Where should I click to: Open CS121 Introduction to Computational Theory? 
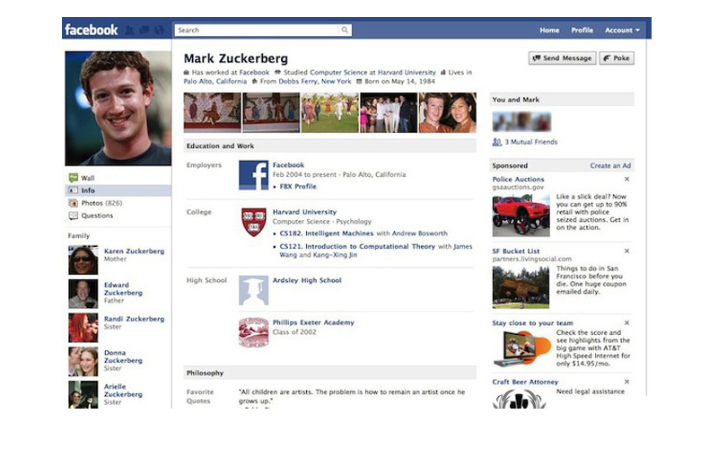tap(357, 246)
